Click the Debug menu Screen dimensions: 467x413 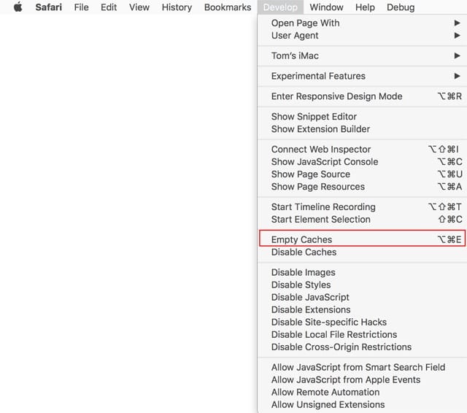point(400,7)
